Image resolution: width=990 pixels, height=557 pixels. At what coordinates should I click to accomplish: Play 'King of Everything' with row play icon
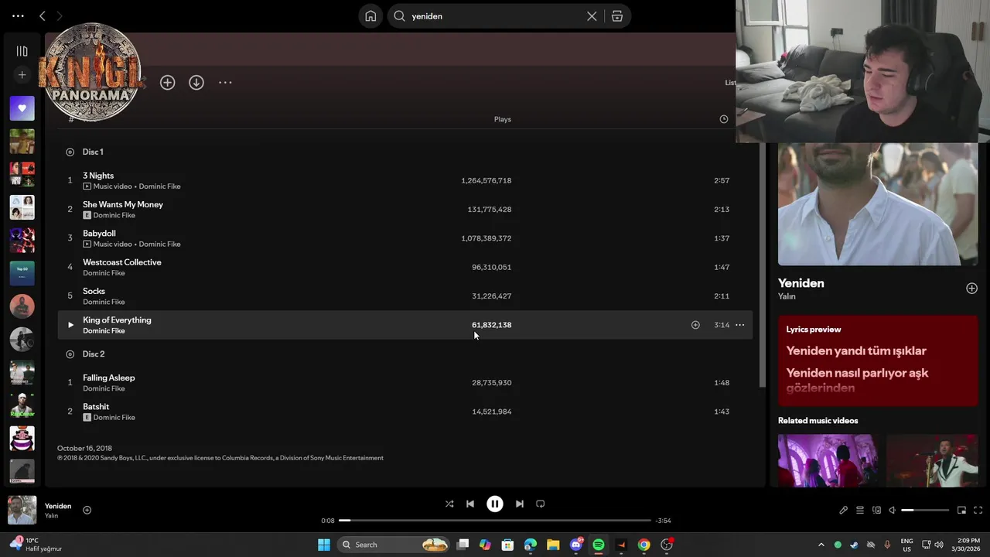pos(70,325)
